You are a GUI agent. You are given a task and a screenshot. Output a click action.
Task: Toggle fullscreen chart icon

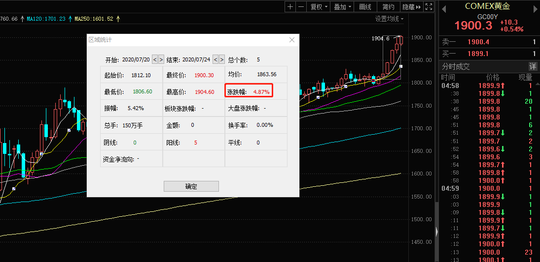pyautogui.click(x=429, y=6)
